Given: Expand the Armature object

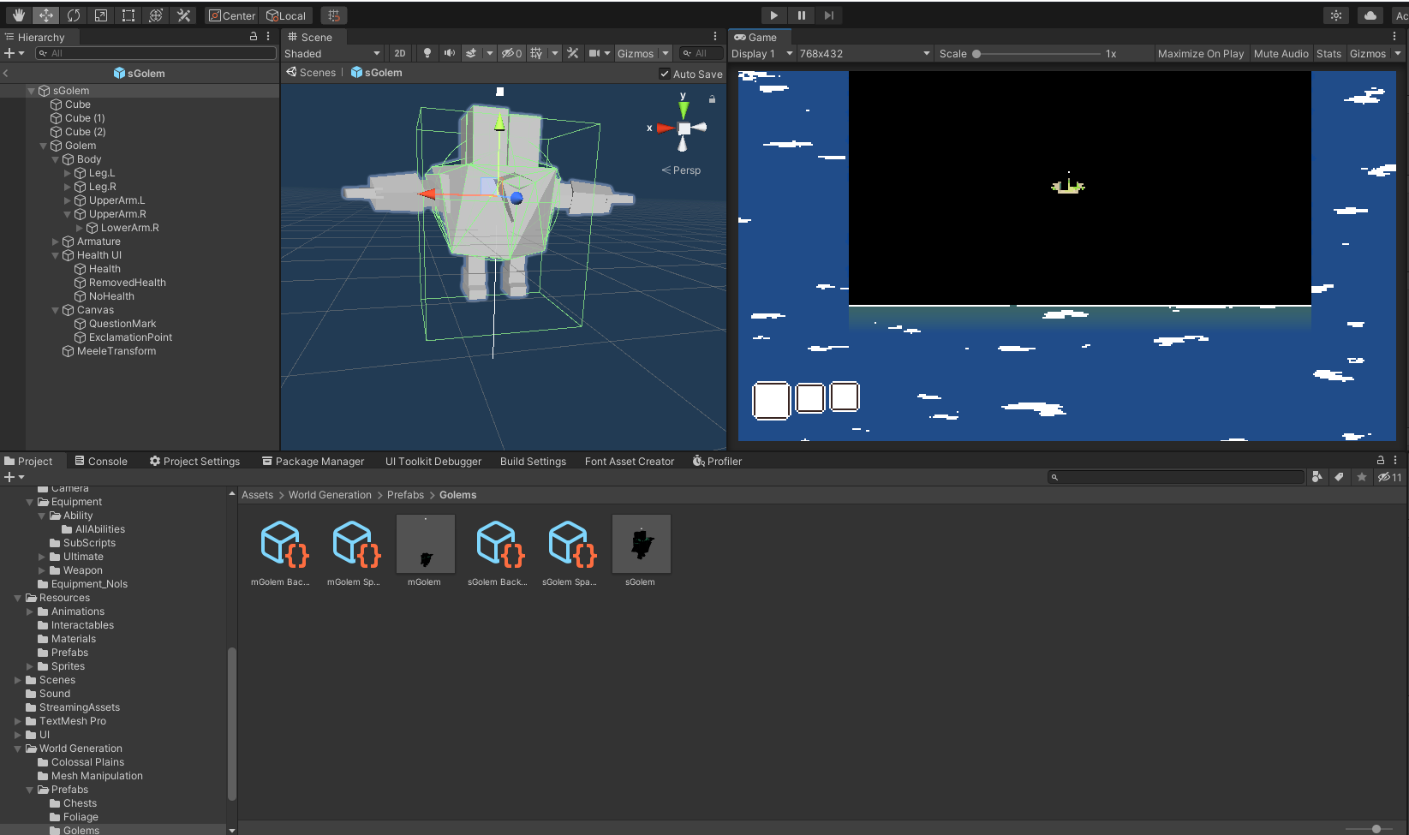Looking at the screenshot, I should (x=56, y=242).
